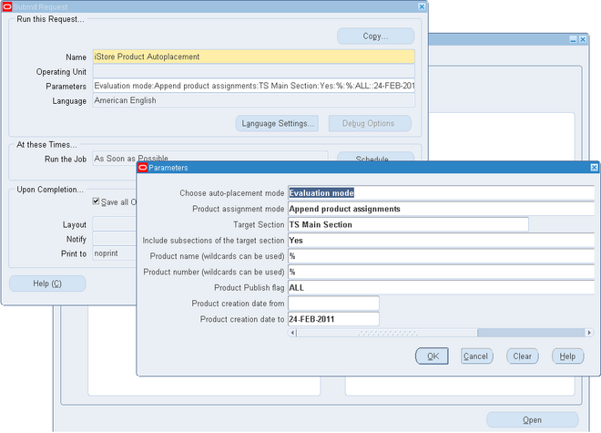Click the Name field with iStore Product Autoplacement
The image size is (601, 433).
[254, 57]
